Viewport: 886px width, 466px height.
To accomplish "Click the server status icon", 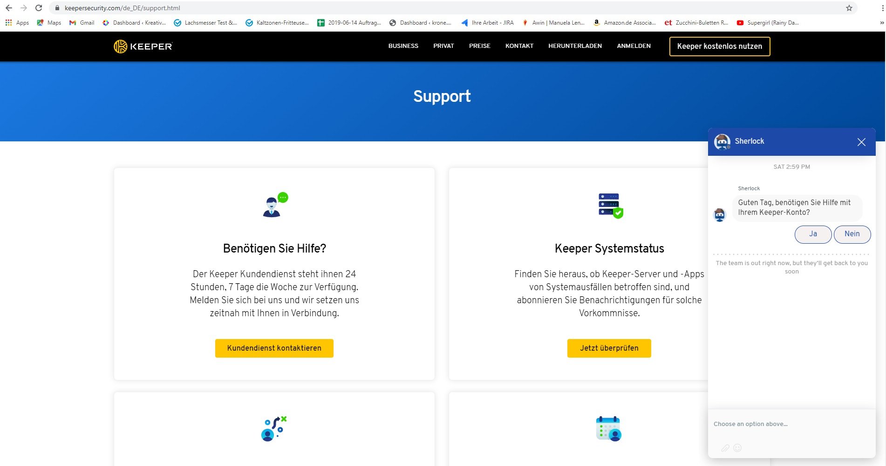I will pyautogui.click(x=611, y=206).
